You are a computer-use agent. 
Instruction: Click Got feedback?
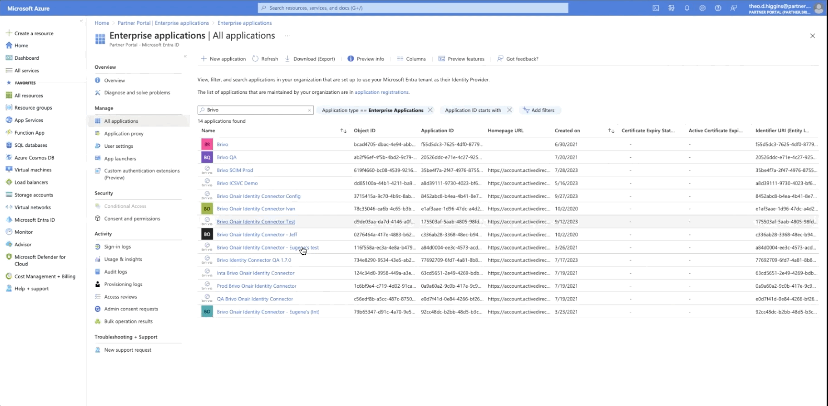(518, 59)
